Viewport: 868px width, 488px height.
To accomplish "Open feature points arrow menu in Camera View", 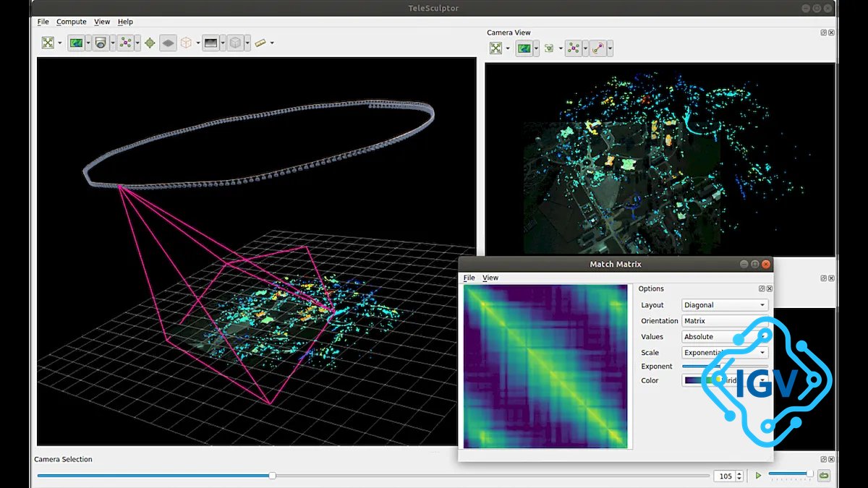I will (561, 48).
